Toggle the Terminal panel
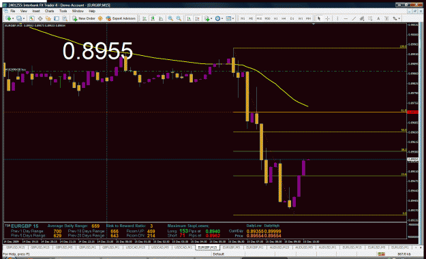This screenshot has height=259, width=426. pyautogui.click(x=57, y=18)
